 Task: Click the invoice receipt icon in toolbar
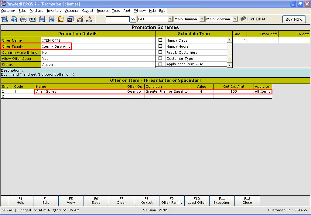5,19
